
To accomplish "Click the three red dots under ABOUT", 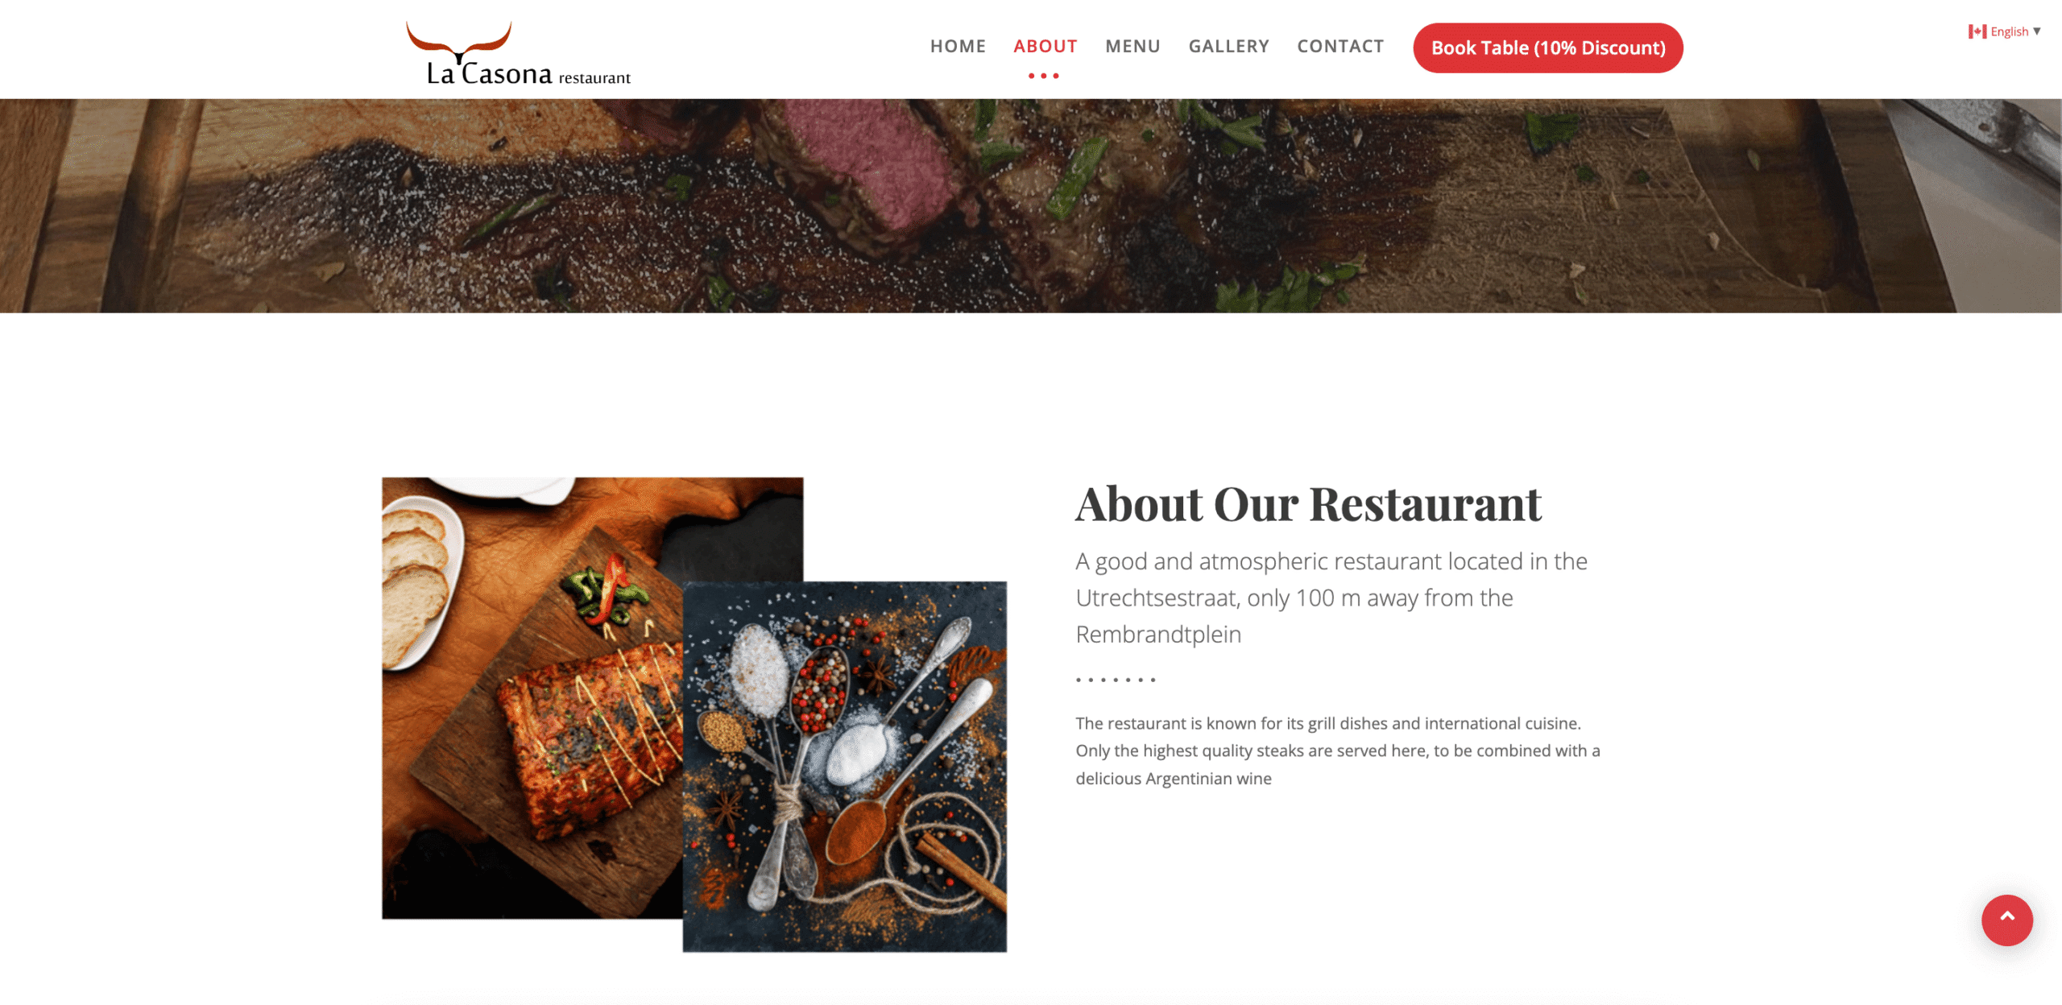I will pyautogui.click(x=1044, y=76).
